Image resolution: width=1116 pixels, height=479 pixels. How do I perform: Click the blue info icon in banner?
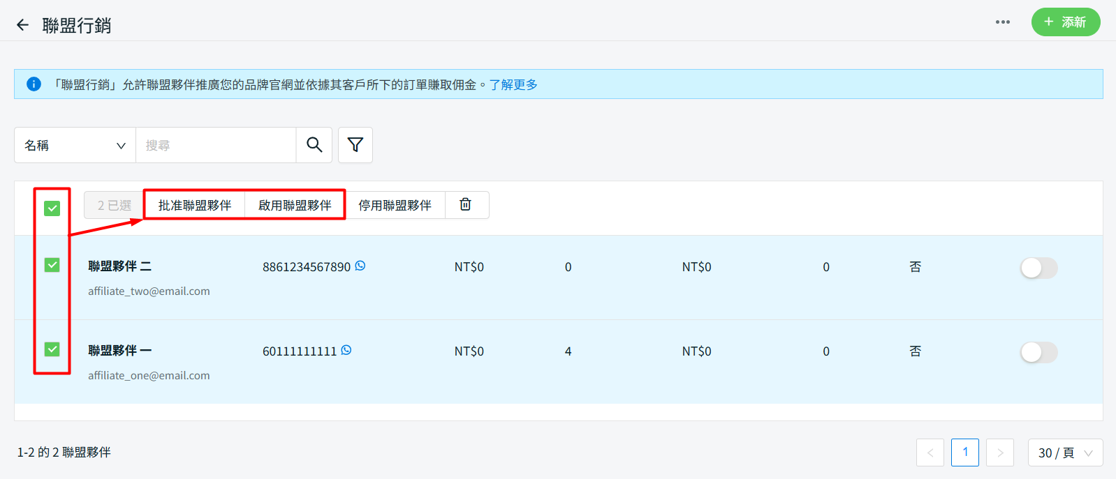point(34,84)
